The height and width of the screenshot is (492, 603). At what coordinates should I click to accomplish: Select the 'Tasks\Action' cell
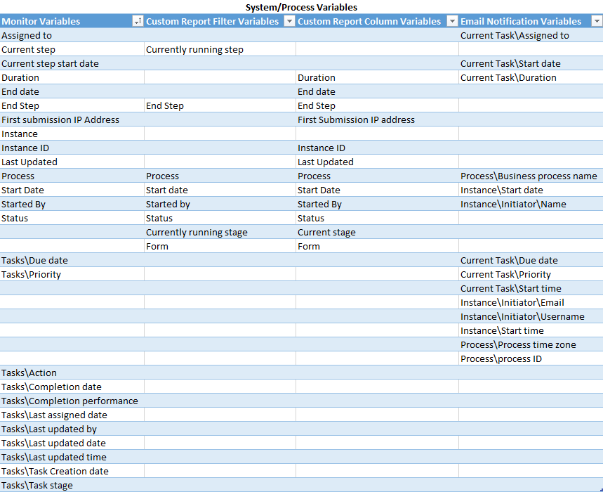(x=72, y=373)
